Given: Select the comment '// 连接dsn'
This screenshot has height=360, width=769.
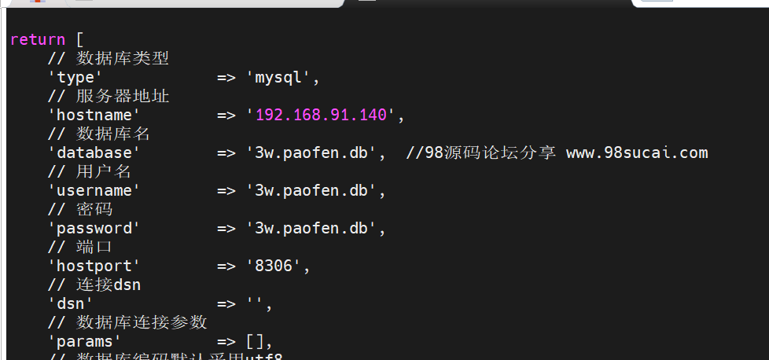Looking at the screenshot, I should 94,285.
